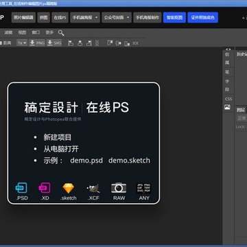Click the 稿定设计与Photopea联合提供 subtitle text
The image size is (247, 247).
tap(53, 119)
